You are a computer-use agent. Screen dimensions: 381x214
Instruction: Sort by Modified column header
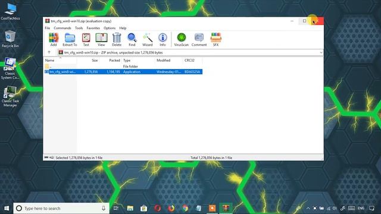pos(169,61)
